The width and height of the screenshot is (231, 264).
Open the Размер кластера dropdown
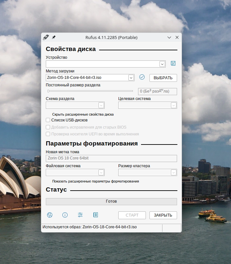[148, 172]
